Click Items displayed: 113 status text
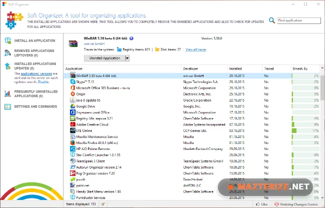325x208 pixels. pos(81,204)
